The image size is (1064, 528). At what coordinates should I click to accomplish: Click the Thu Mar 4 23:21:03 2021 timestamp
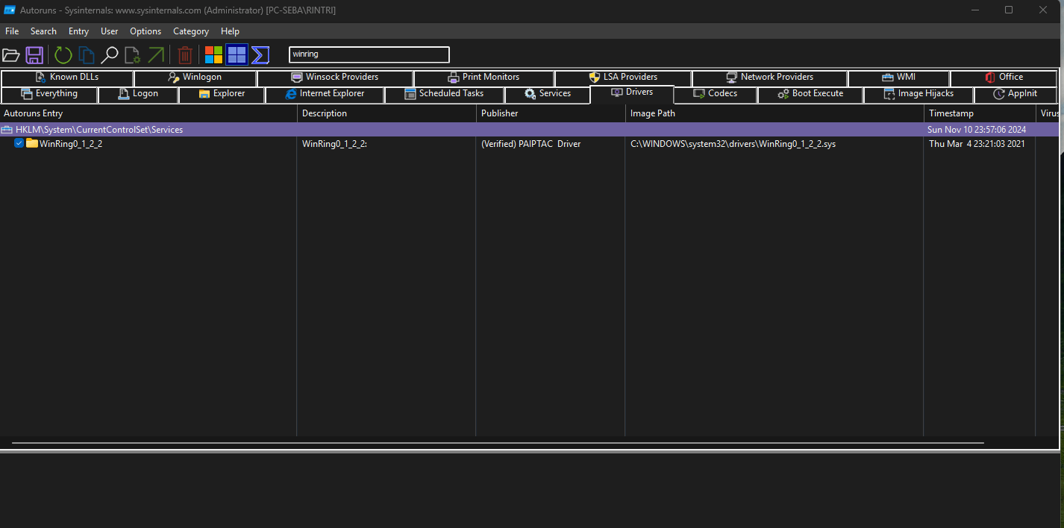[977, 144]
